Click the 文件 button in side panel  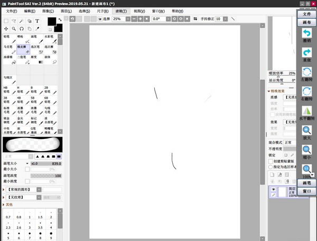pos(306,14)
